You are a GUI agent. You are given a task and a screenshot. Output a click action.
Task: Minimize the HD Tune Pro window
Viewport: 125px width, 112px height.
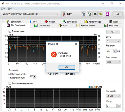pos(103,4)
